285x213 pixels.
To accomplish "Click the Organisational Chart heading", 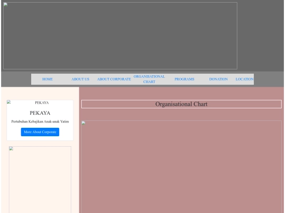I will tap(182, 104).
